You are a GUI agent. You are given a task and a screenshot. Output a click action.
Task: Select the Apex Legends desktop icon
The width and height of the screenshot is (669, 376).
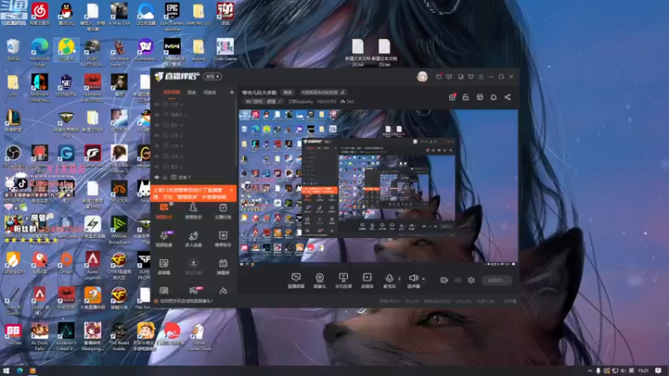click(93, 265)
